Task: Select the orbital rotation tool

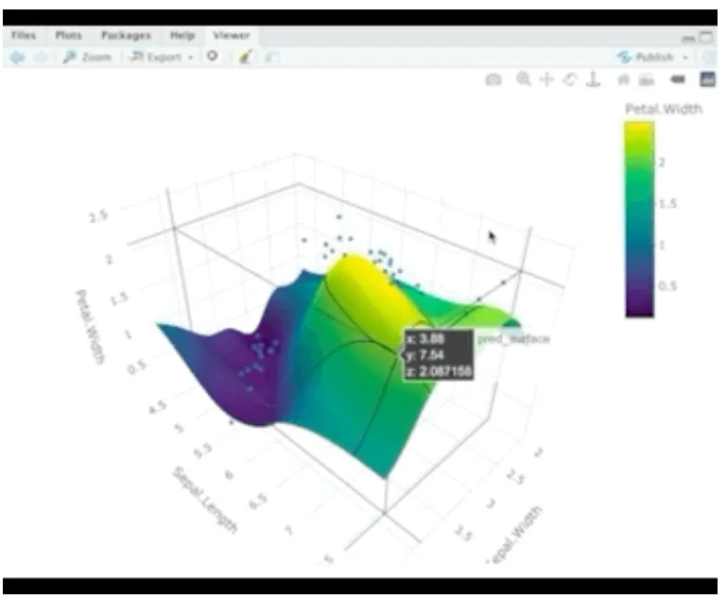Action: [570, 80]
